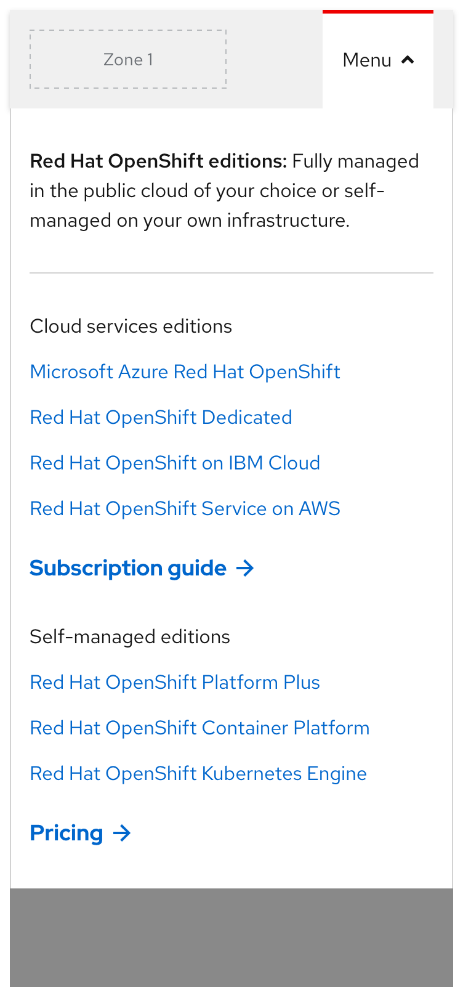Click the Self-managed editions heading
The width and height of the screenshot is (463, 987).
coord(129,636)
